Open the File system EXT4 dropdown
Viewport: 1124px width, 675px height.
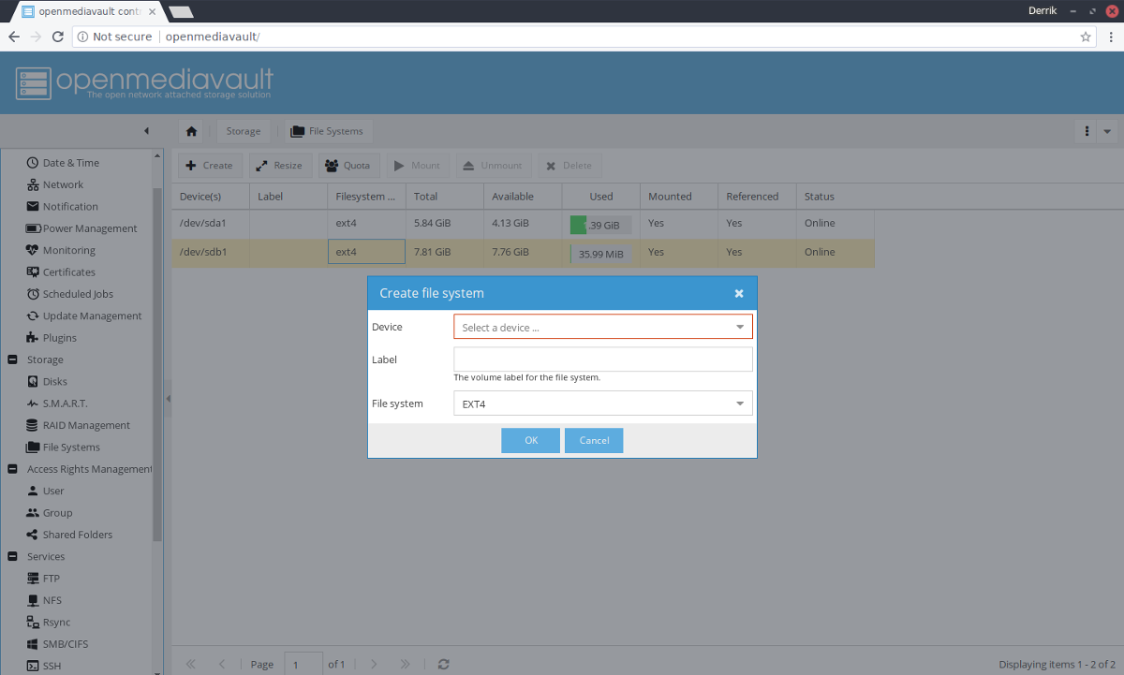point(603,404)
